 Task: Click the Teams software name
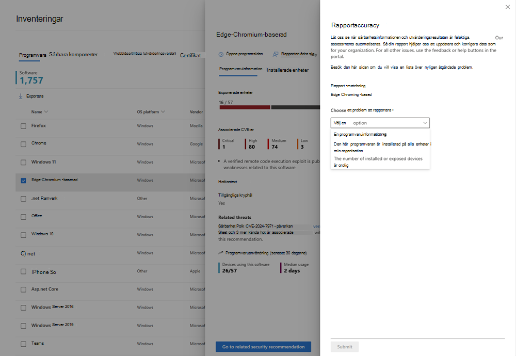tap(38, 343)
